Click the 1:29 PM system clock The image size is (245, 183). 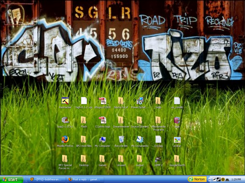[236, 180]
